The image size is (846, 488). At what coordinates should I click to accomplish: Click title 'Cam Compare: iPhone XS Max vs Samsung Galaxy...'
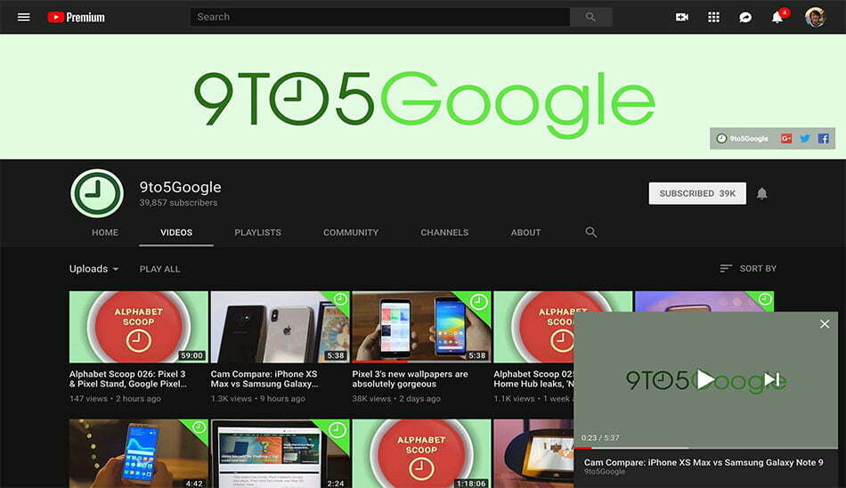tap(264, 379)
